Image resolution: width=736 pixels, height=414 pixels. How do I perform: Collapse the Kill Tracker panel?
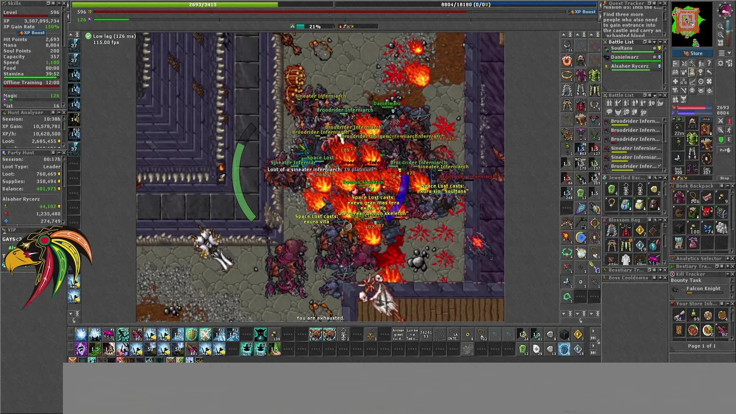(727, 274)
